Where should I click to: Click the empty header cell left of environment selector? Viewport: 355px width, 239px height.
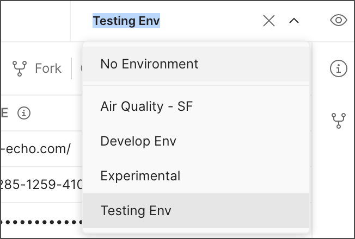pos(35,21)
